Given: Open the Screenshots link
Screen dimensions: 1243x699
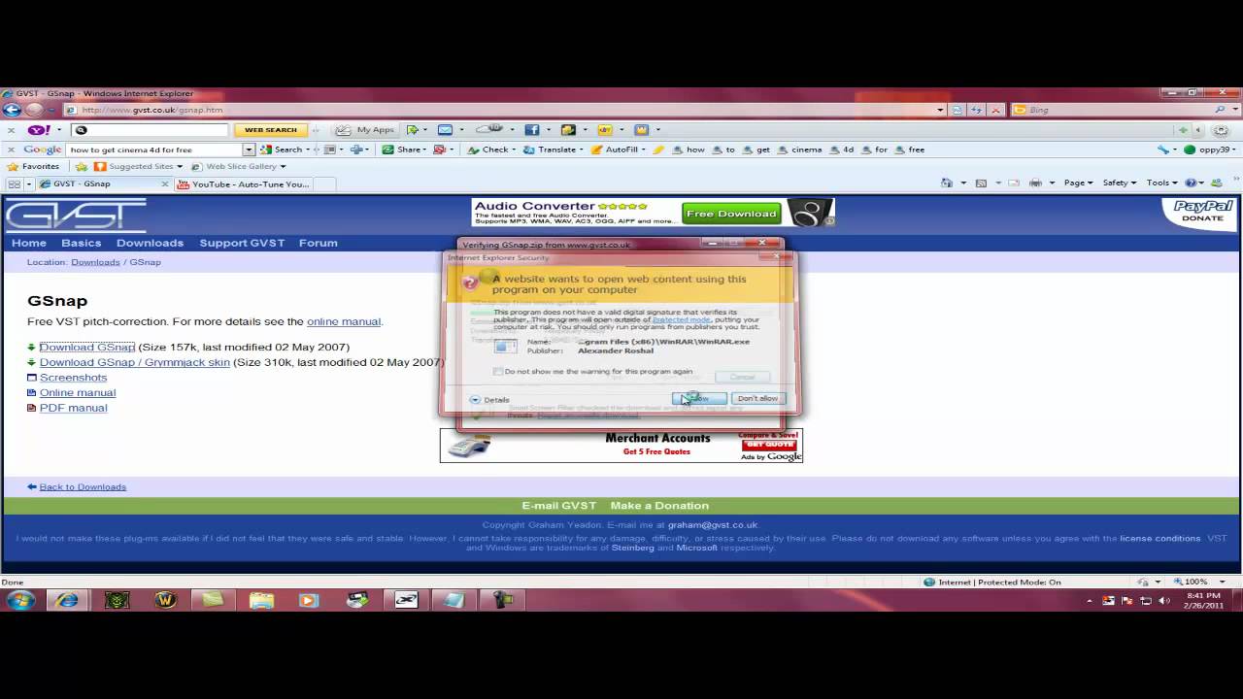Looking at the screenshot, I should click(x=73, y=378).
